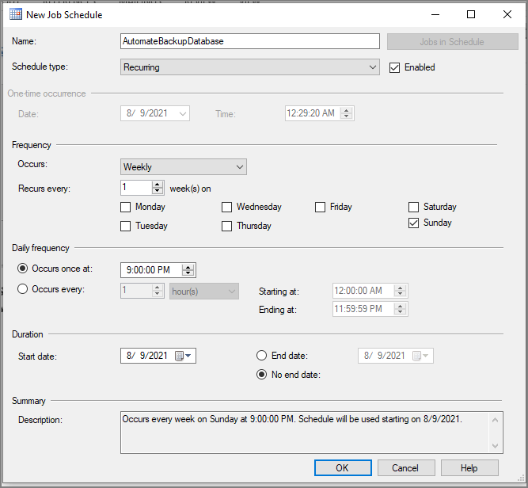Choose the 'End date' radio option
This screenshot has height=488, width=528.
[262, 356]
